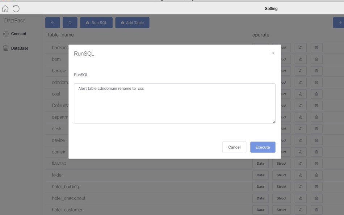The width and height of the screenshot is (344, 215).
Task: Click the plus button at top right
Action: [x=339, y=22]
